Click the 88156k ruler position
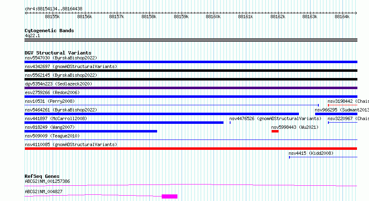 coord(85,17)
